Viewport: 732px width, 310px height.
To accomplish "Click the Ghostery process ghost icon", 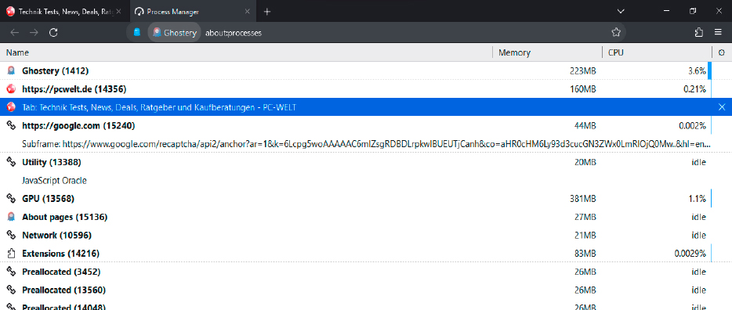I will pyautogui.click(x=11, y=71).
